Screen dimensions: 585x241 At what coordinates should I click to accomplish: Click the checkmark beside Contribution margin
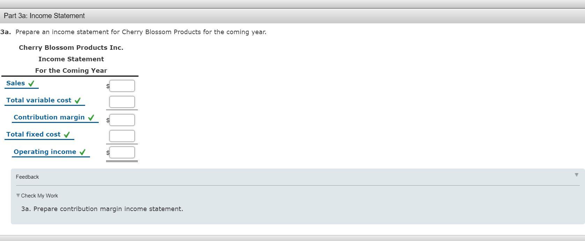[x=91, y=117]
